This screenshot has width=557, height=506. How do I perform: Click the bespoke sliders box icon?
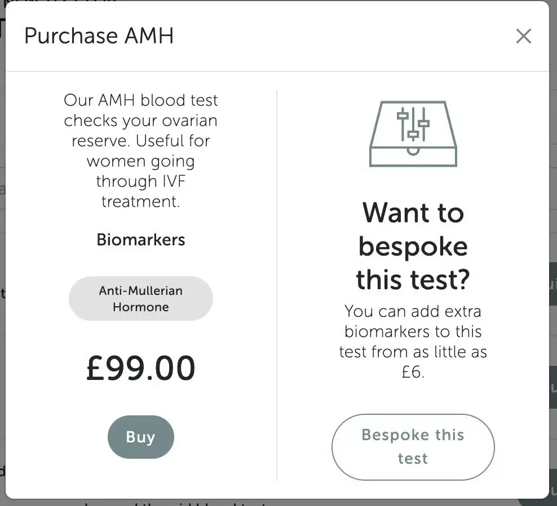413,134
